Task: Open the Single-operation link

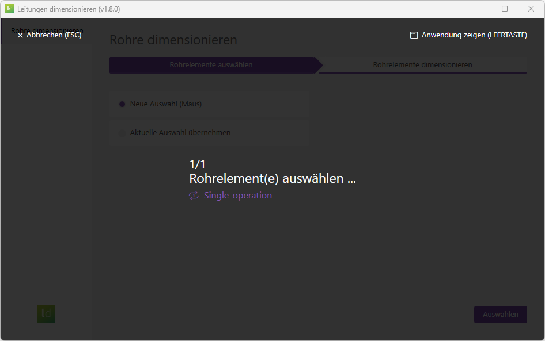Action: tap(238, 196)
